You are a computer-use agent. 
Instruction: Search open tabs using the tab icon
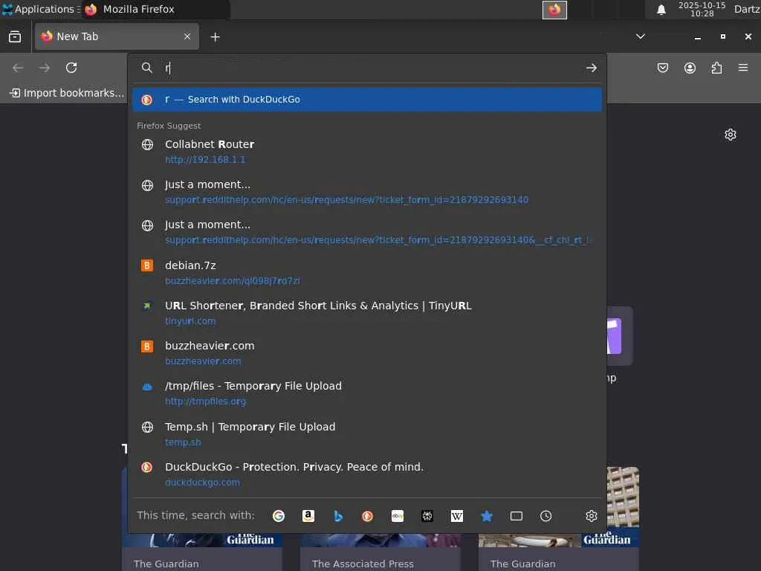click(516, 516)
